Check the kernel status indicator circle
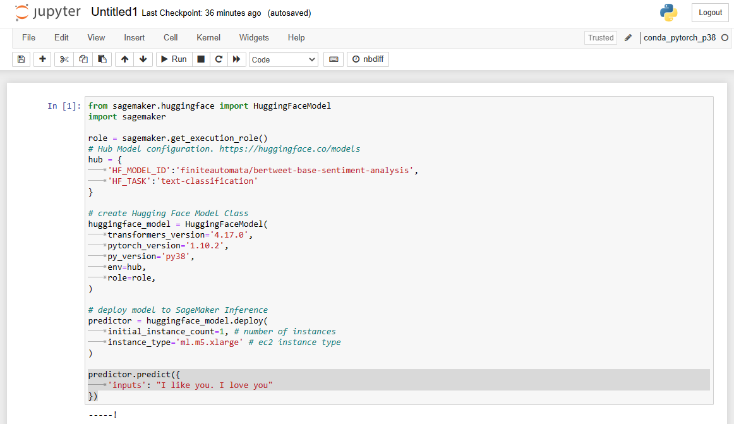The height and width of the screenshot is (424, 734). (x=725, y=38)
